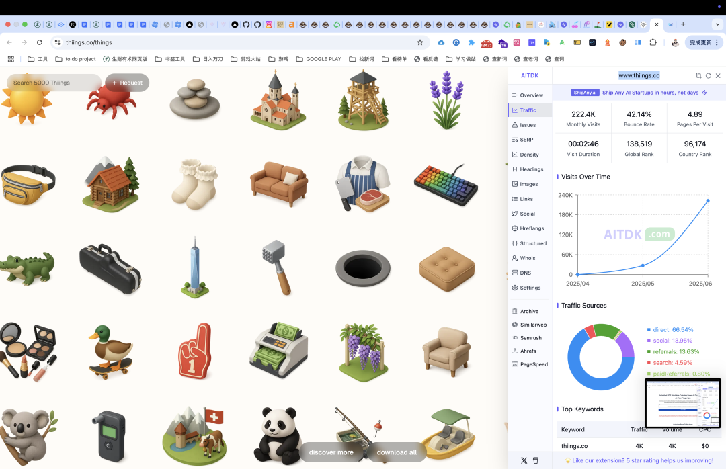This screenshot has width=726, height=469.
Task: Click the trash icon in AITDK footer
Action: coord(536,460)
